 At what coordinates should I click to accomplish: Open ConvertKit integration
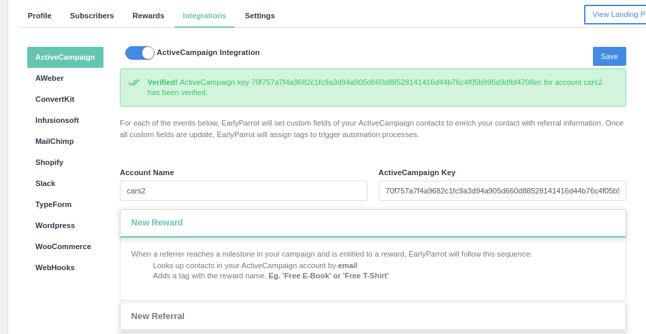point(54,99)
